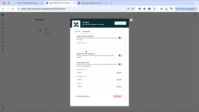Click the Create Zendesk Article heading
199x112 pixels.
pyautogui.click(x=83, y=63)
